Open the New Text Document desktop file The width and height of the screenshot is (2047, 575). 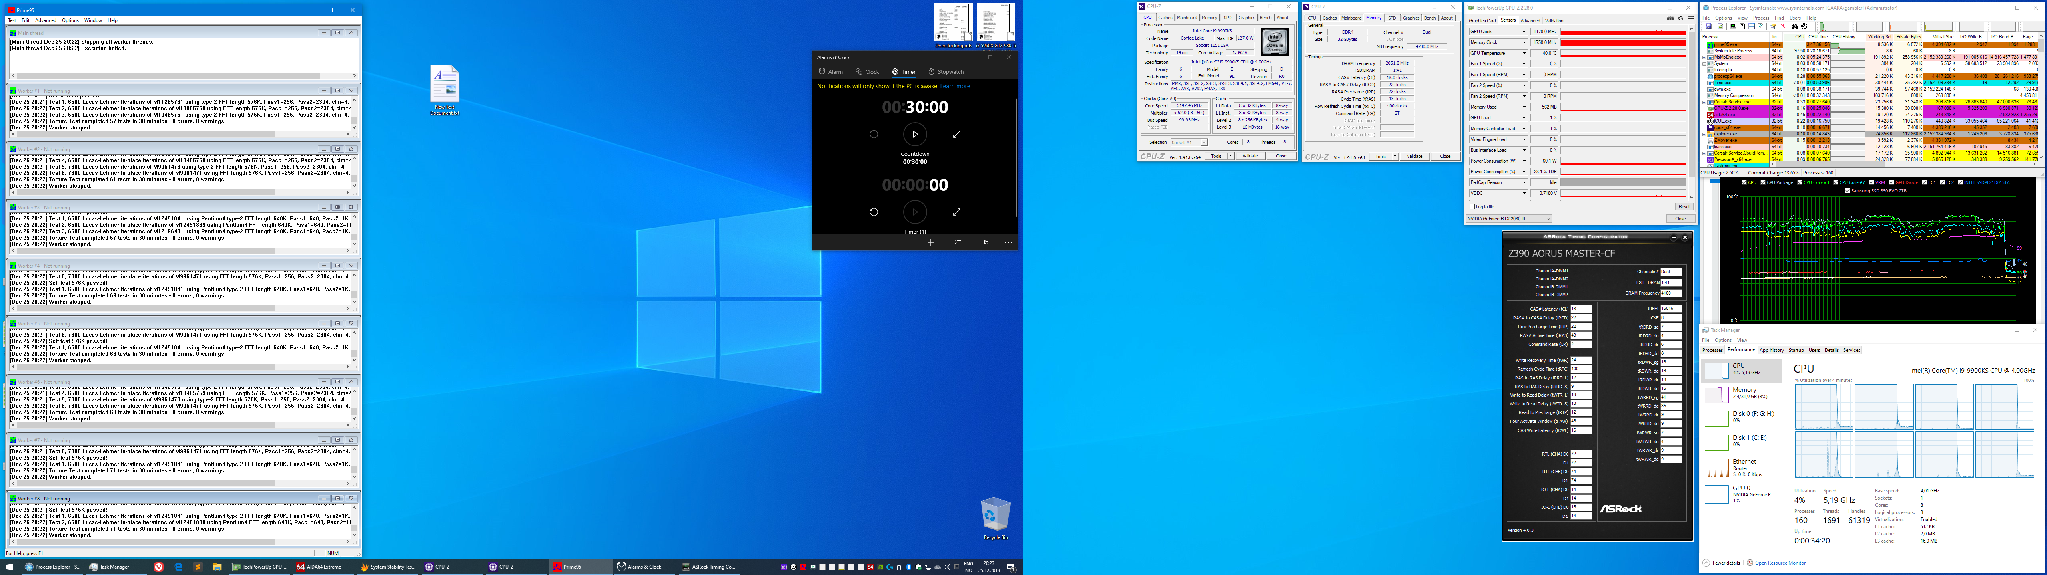pos(444,90)
